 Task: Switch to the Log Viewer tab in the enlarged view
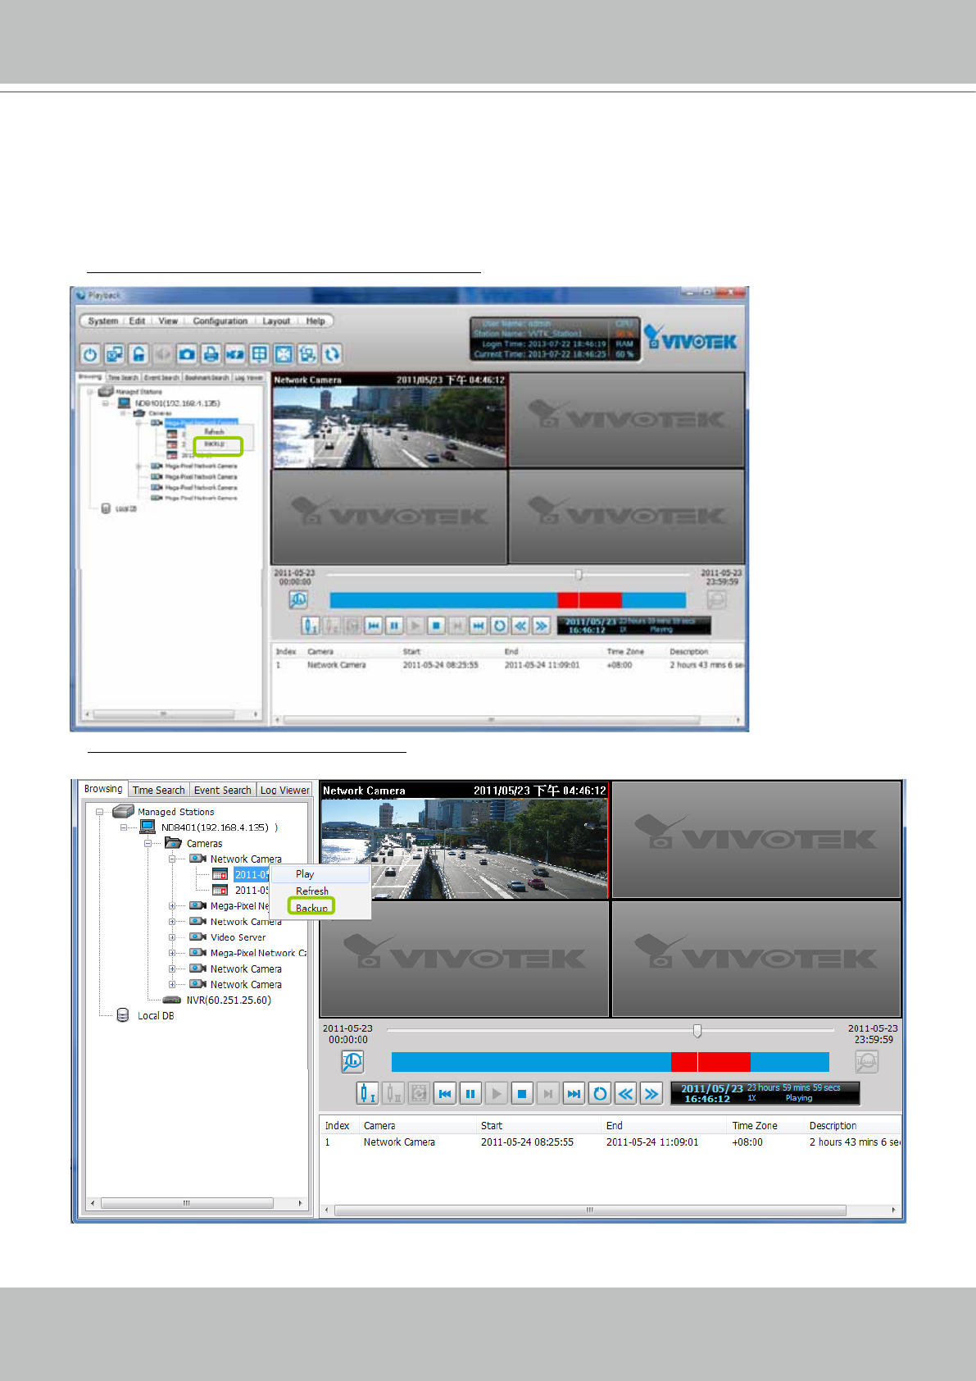pyautogui.click(x=284, y=790)
